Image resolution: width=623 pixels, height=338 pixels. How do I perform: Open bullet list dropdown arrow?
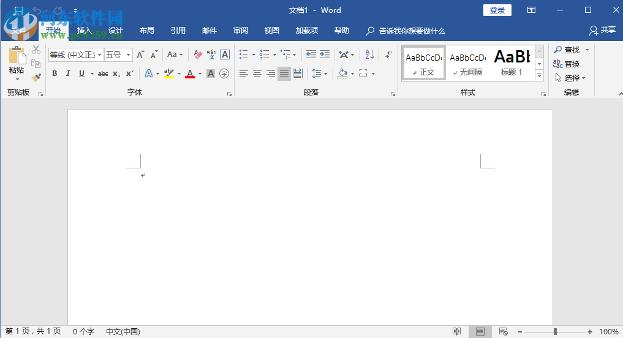click(254, 55)
